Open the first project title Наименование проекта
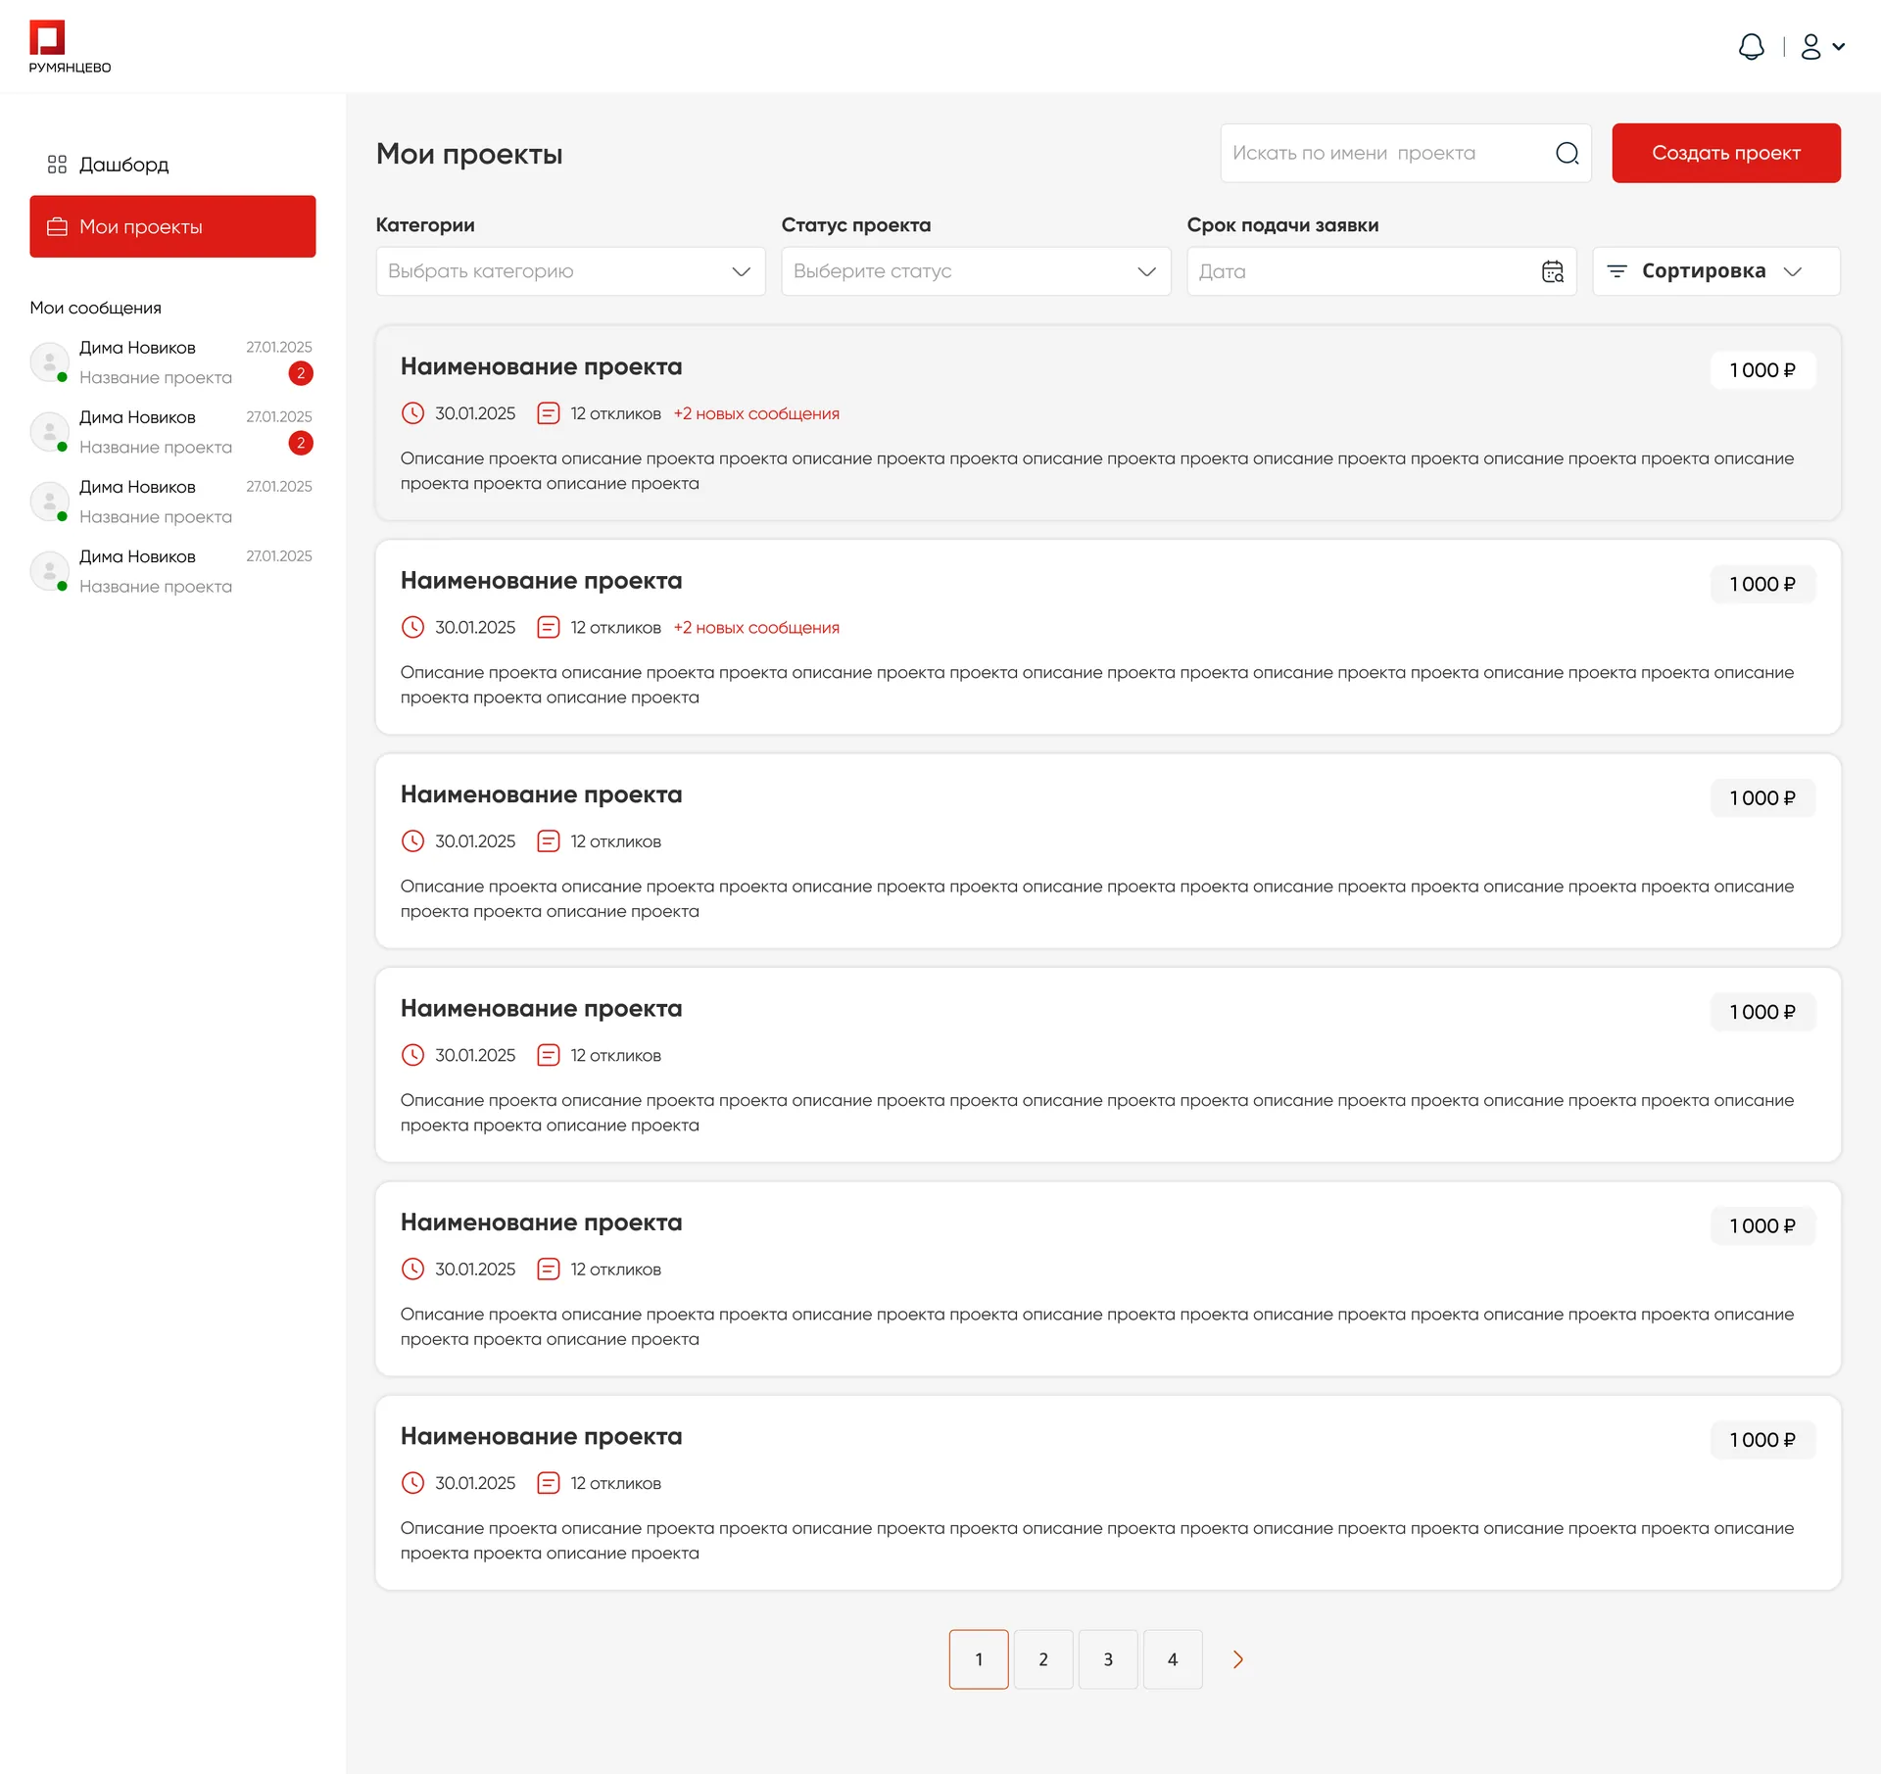Image resolution: width=1881 pixels, height=1774 pixels. click(x=541, y=367)
